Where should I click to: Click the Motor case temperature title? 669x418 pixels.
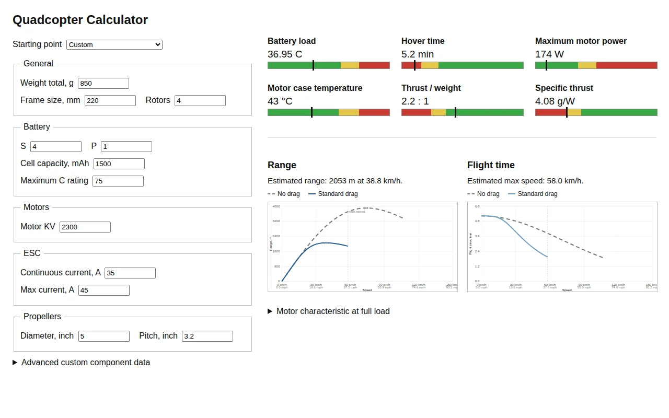315,88
